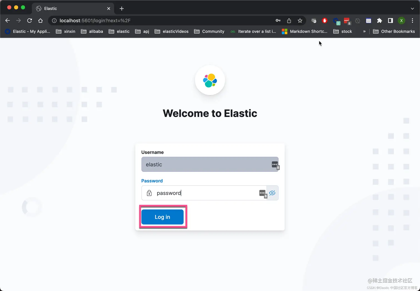Open the elasticVideos bookmark folder
Screen dimensions: 420x291
tap(172, 31)
